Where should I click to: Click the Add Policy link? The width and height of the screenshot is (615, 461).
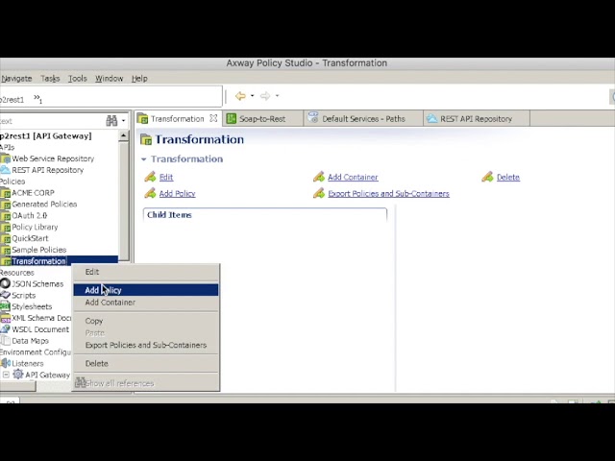(x=177, y=194)
